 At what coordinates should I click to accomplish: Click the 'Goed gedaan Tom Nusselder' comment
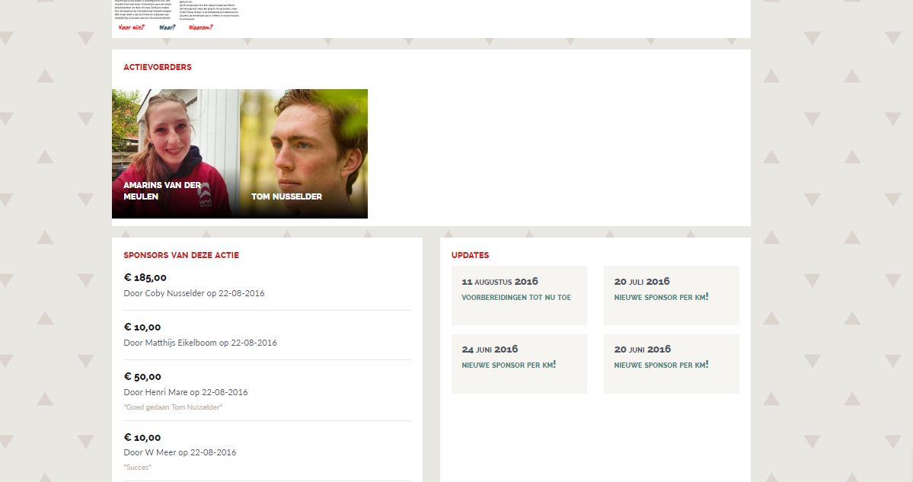tap(173, 407)
